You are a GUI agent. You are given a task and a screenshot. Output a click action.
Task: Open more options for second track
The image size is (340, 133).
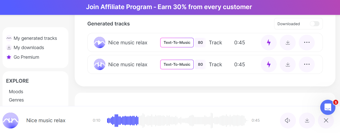[x=307, y=64]
